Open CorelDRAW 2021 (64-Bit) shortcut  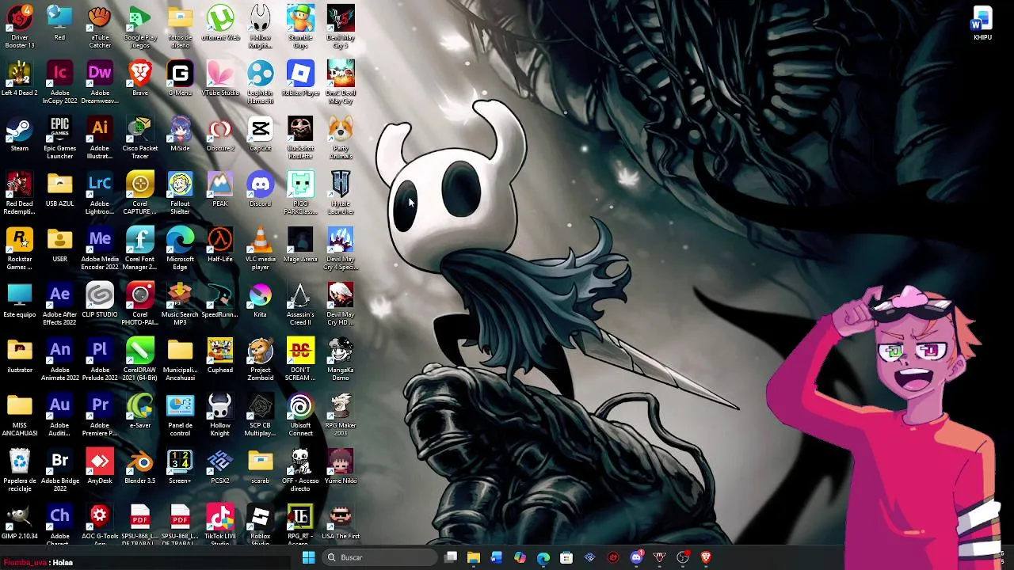point(140,359)
